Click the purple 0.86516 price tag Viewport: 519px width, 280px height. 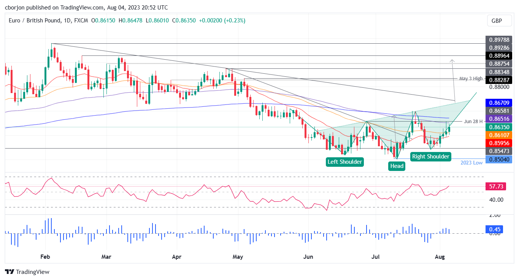498,119
